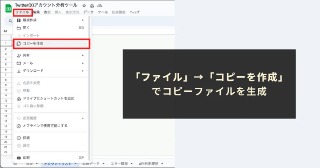This screenshot has width=320, height=168.
Task: Select 名前を変更 menu entry
Action: pyautogui.click(x=50, y=83)
